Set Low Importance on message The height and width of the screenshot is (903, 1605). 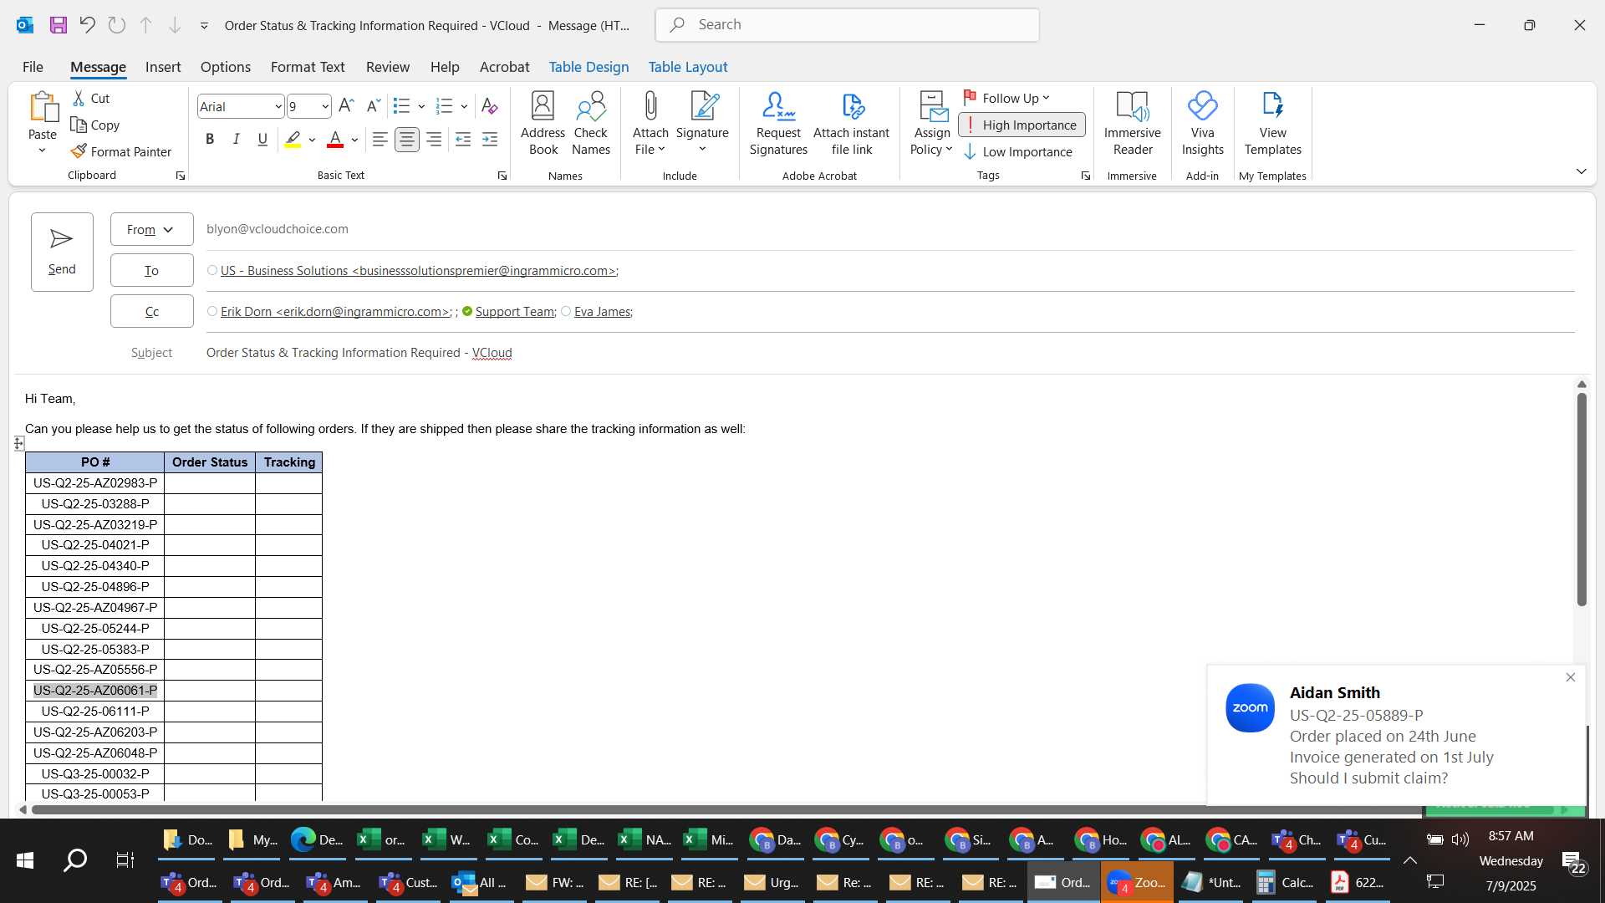pos(1018,151)
